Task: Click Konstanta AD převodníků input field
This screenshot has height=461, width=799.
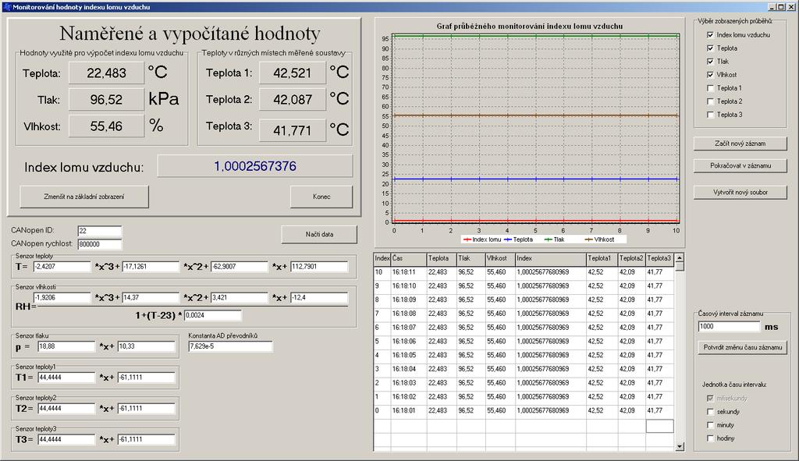Action: coord(230,346)
